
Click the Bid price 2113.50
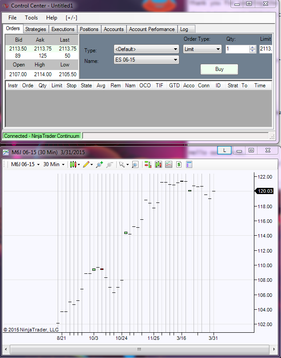click(18, 49)
